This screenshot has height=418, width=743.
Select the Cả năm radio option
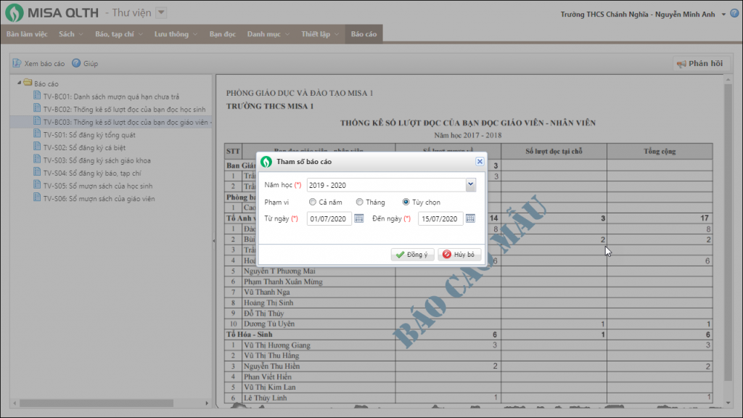coord(312,202)
